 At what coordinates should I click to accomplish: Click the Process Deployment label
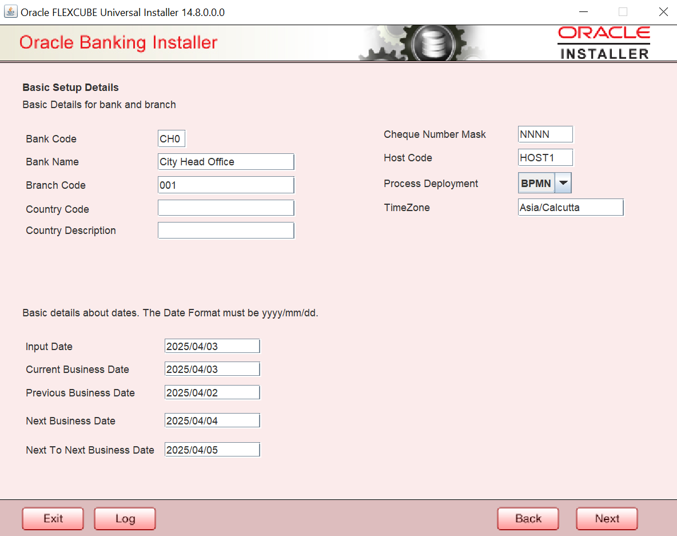431,184
